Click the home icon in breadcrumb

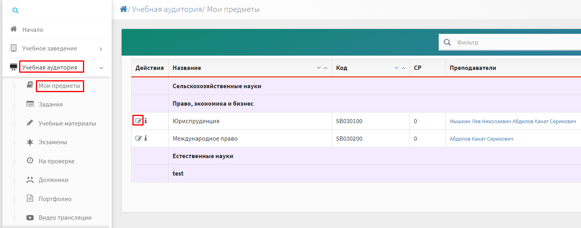(x=124, y=9)
